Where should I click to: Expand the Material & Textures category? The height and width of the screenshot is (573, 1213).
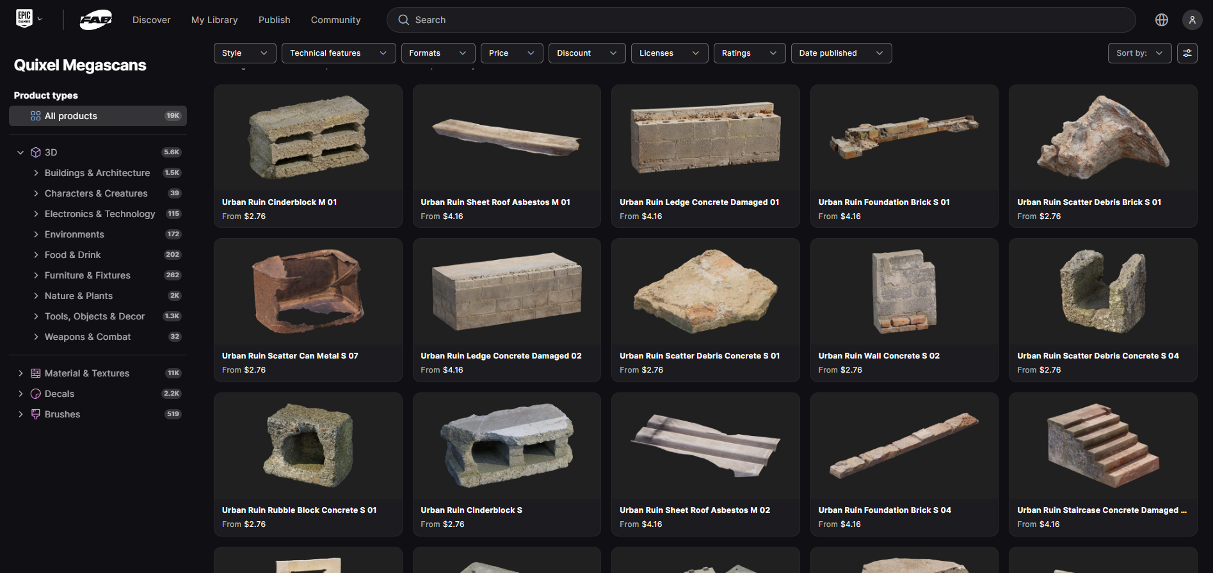[20, 373]
